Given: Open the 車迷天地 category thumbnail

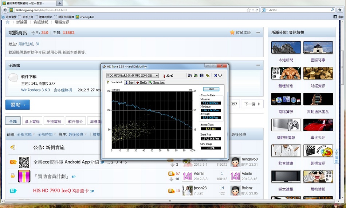Looking at the screenshot, I should 318,125.
